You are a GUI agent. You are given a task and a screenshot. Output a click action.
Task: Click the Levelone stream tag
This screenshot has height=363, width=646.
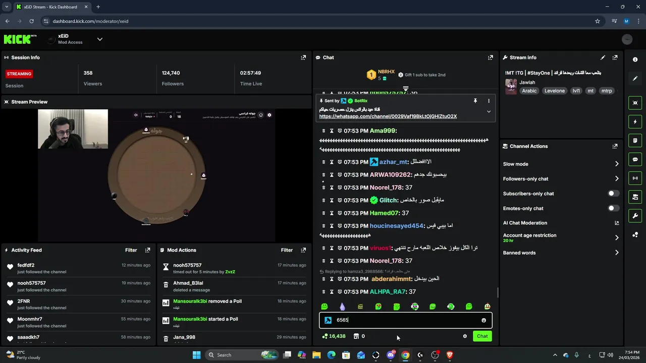pyautogui.click(x=555, y=91)
